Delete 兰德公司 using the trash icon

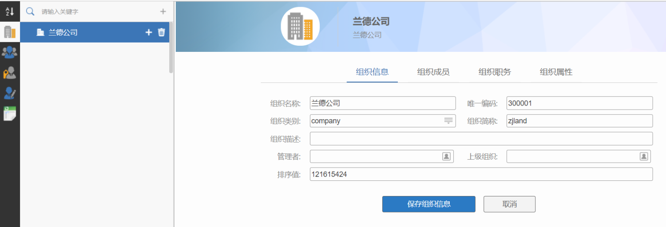coord(162,32)
